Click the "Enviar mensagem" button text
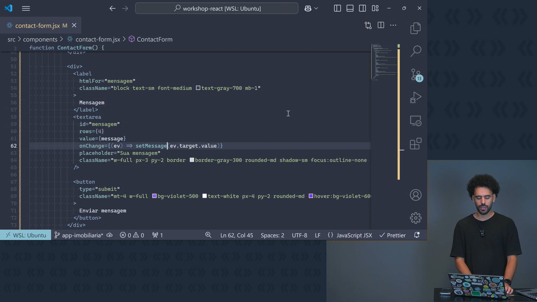The width and height of the screenshot is (537, 302). 103,211
